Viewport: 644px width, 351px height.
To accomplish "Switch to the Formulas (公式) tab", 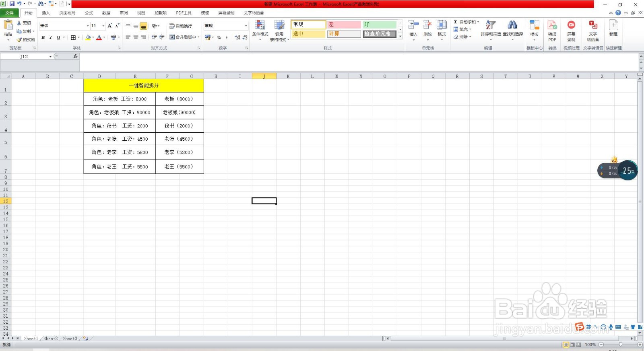I will pyautogui.click(x=89, y=13).
